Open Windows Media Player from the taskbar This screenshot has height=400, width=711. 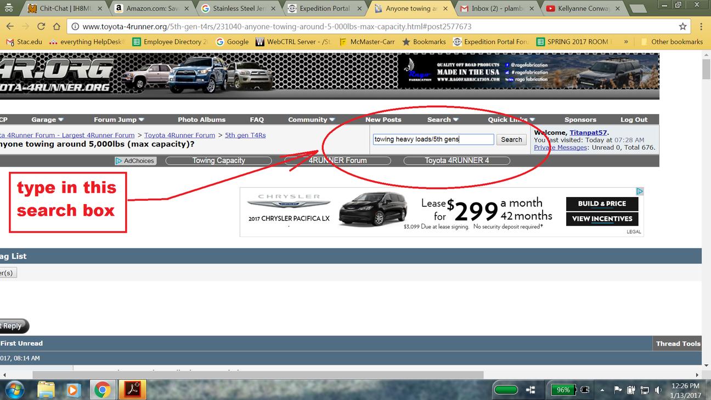point(73,390)
